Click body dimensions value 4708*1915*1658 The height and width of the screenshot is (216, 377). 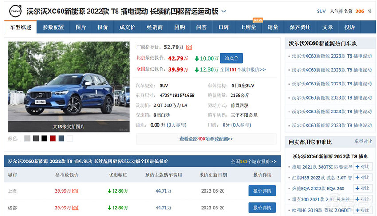coord(177,96)
